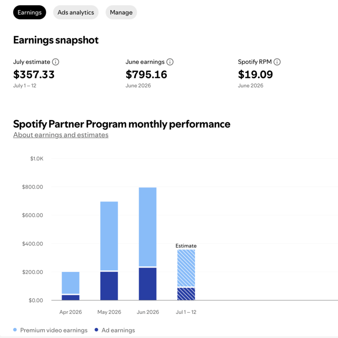This screenshot has width=338, height=338.
Task: Select the May 2026 ad earnings bar segment
Action: 109,286
